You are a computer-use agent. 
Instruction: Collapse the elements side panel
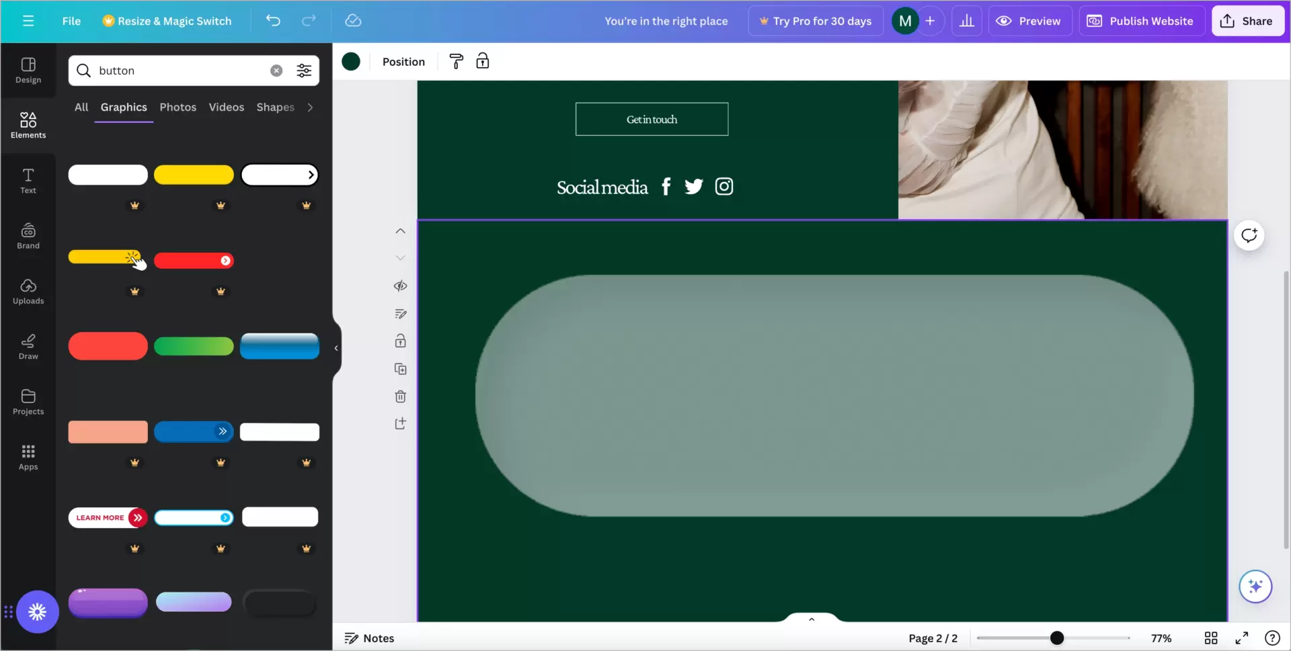pyautogui.click(x=336, y=347)
